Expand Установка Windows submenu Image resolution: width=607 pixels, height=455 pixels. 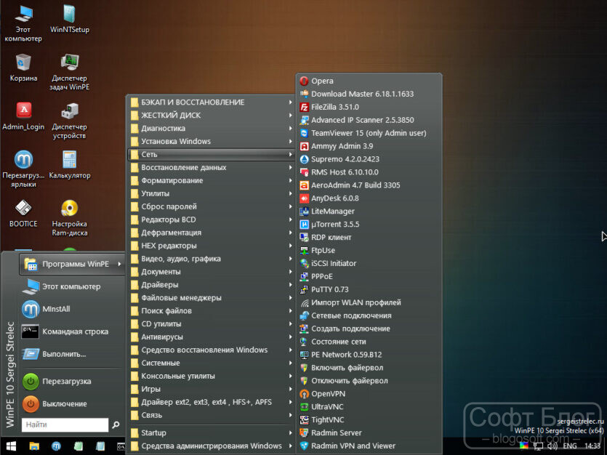(211, 141)
